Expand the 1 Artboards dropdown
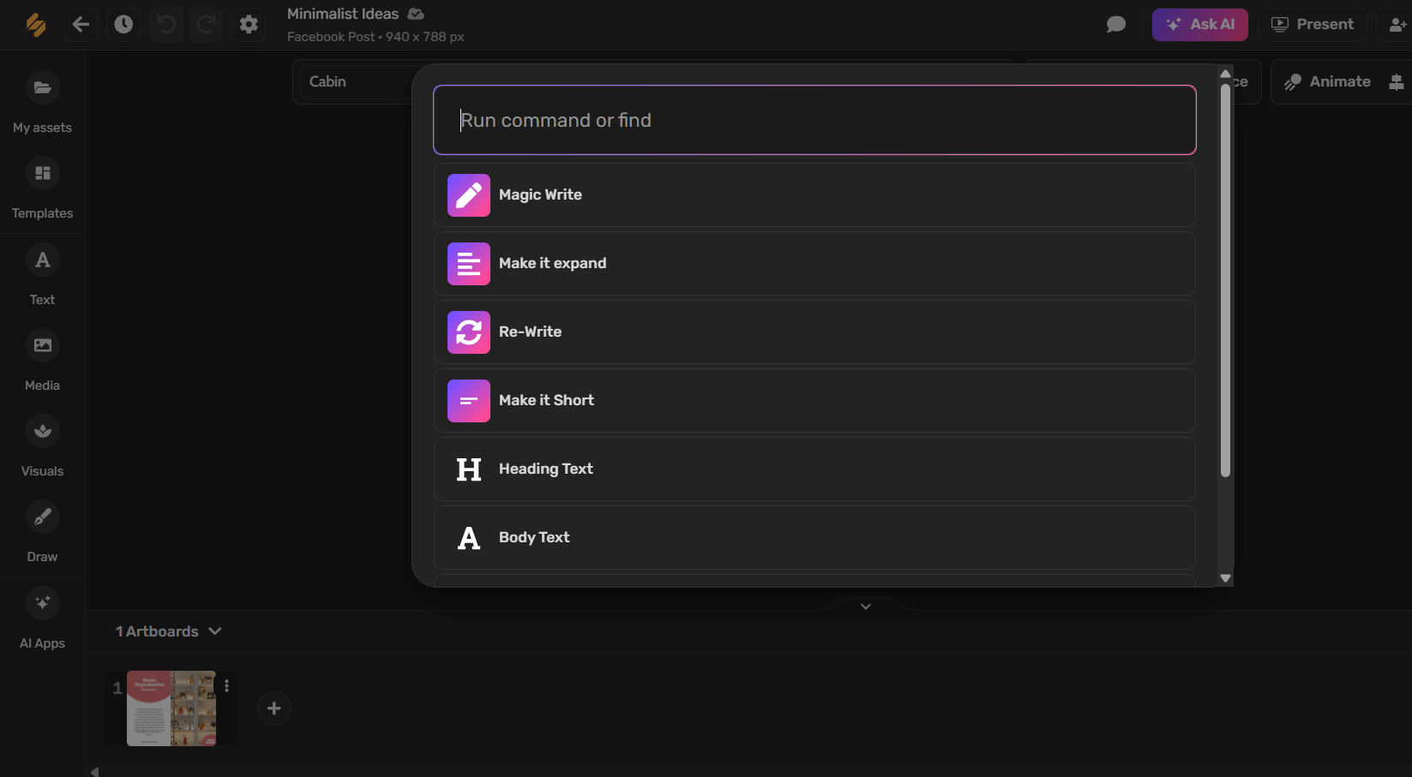Screen dimensions: 1412x777 click(x=169, y=631)
